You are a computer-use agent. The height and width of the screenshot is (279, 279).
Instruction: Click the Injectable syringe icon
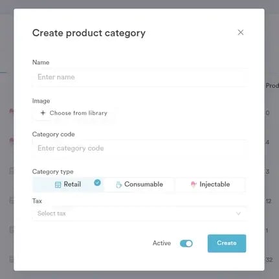pyautogui.click(x=194, y=185)
